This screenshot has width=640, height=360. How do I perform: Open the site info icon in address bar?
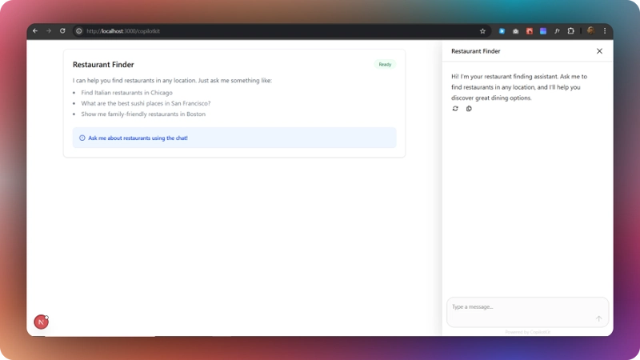coord(78,31)
